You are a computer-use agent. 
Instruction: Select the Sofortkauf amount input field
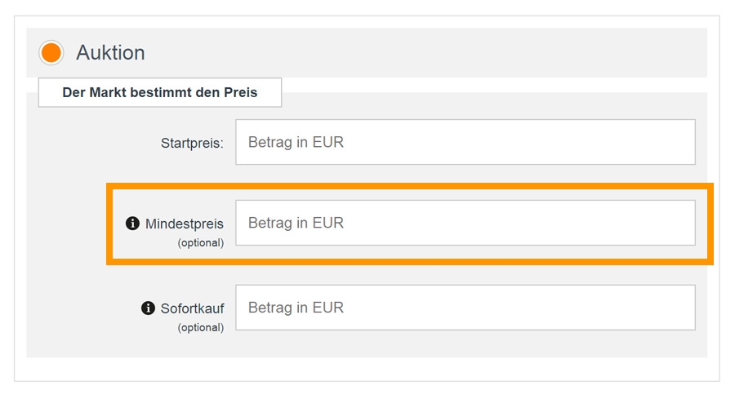(x=465, y=308)
